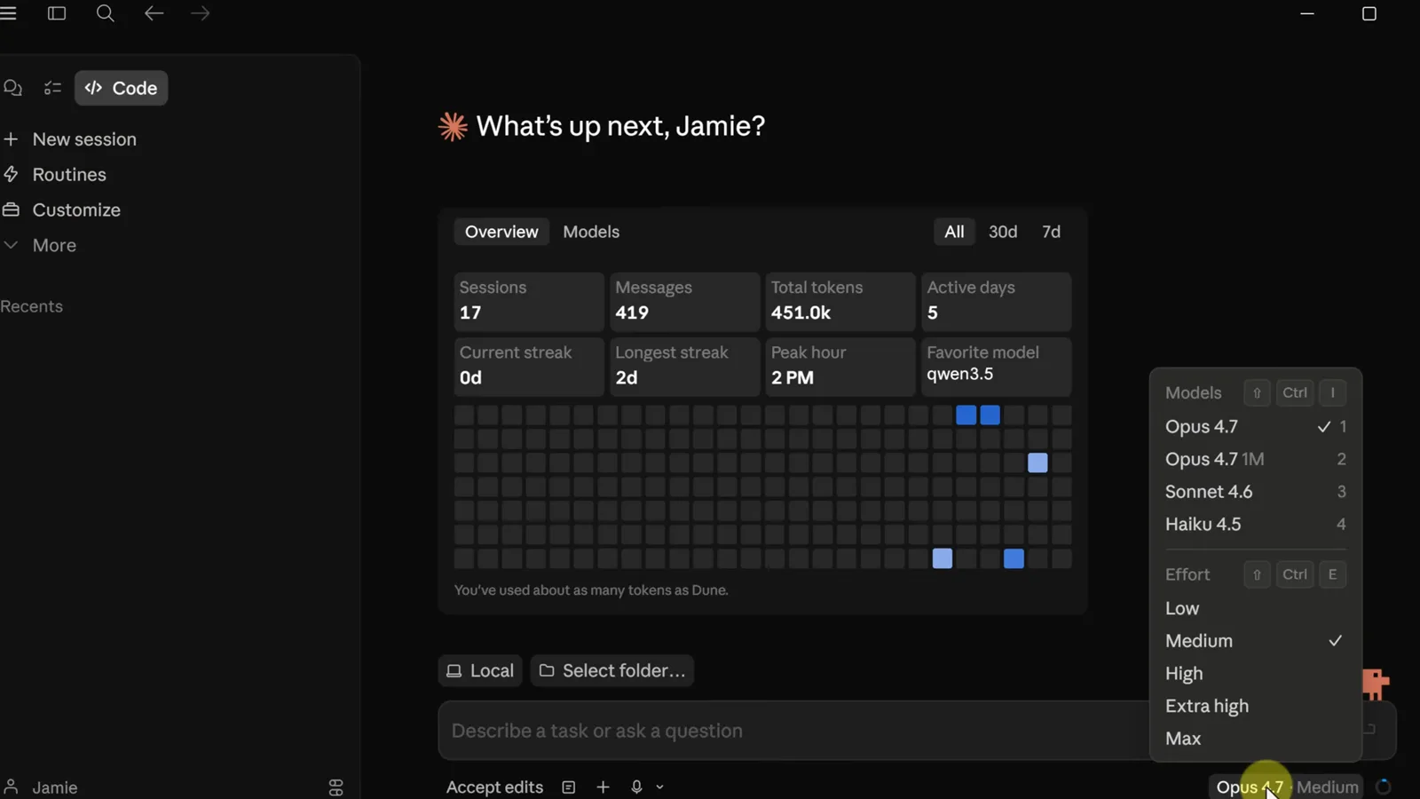Open search with the magnifier icon
The width and height of the screenshot is (1420, 799).
click(x=105, y=13)
